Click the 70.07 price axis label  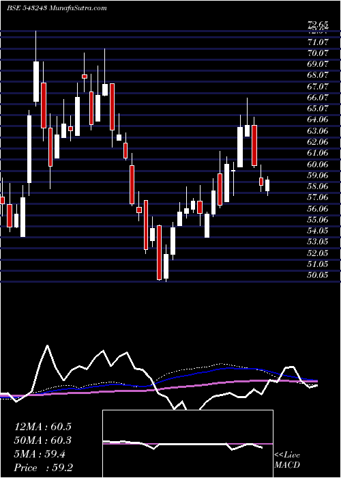click(x=318, y=53)
